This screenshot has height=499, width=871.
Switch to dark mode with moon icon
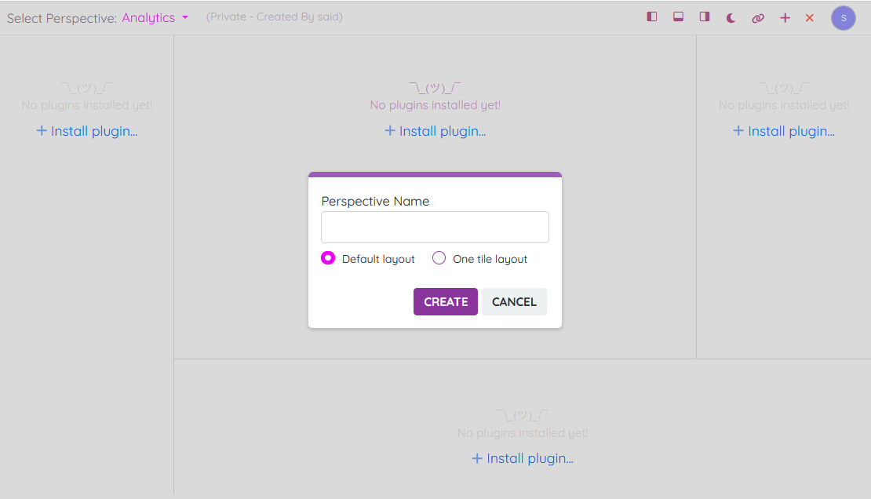point(731,18)
